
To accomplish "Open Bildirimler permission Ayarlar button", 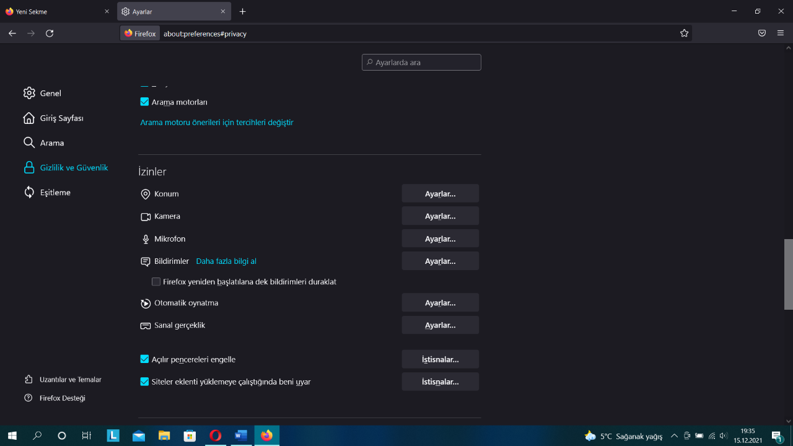I will [440, 261].
